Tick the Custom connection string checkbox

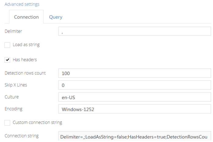(7, 123)
